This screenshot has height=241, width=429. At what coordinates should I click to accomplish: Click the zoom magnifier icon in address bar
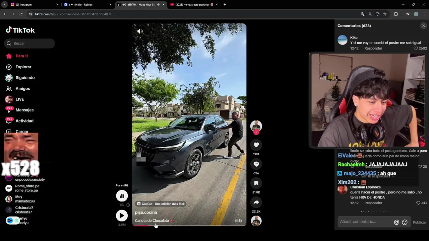pos(370,14)
